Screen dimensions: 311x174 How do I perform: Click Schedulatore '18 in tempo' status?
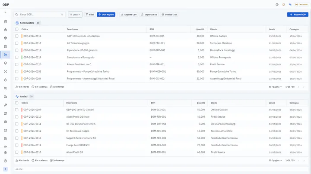click(x=57, y=87)
